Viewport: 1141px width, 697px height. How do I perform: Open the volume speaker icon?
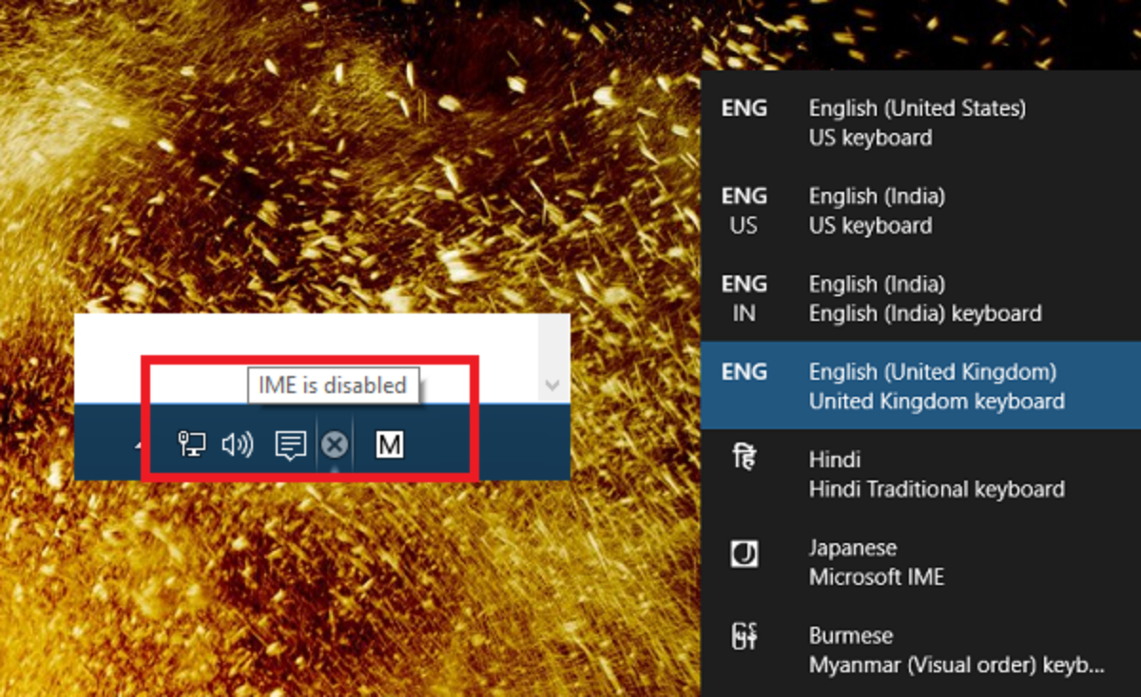240,443
